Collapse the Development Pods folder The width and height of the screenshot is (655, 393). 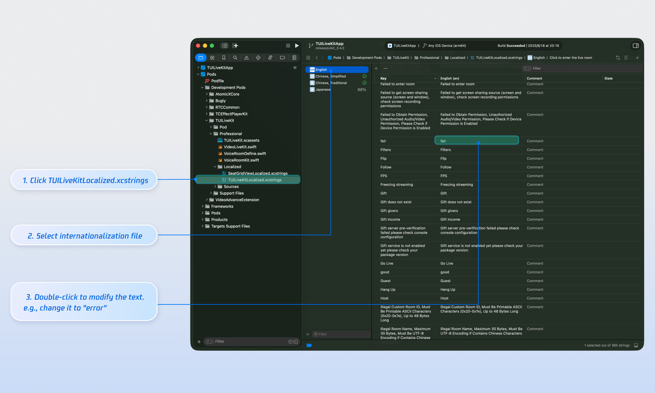tap(202, 88)
